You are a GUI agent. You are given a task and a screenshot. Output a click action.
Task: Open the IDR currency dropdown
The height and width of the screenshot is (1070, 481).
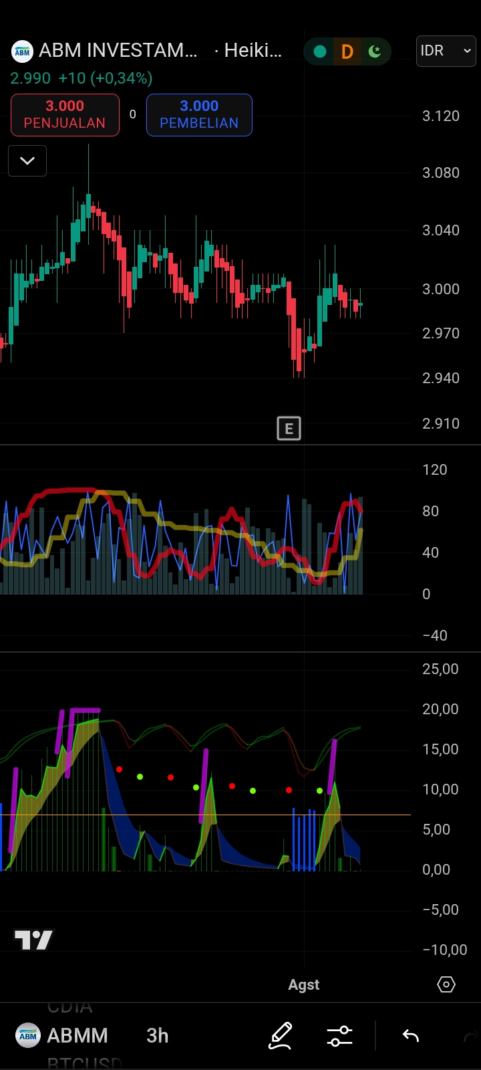(x=446, y=51)
